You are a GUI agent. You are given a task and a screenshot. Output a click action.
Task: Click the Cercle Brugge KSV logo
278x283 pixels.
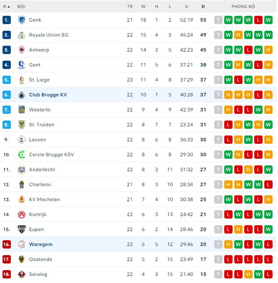(x=22, y=155)
